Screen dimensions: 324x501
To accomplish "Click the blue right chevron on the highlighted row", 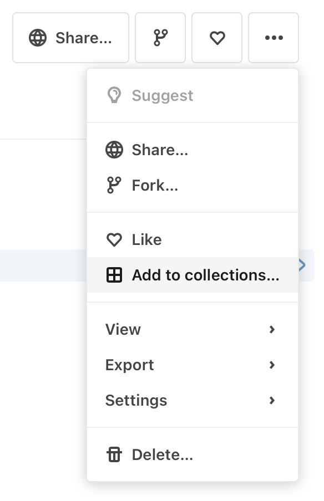I will [301, 265].
